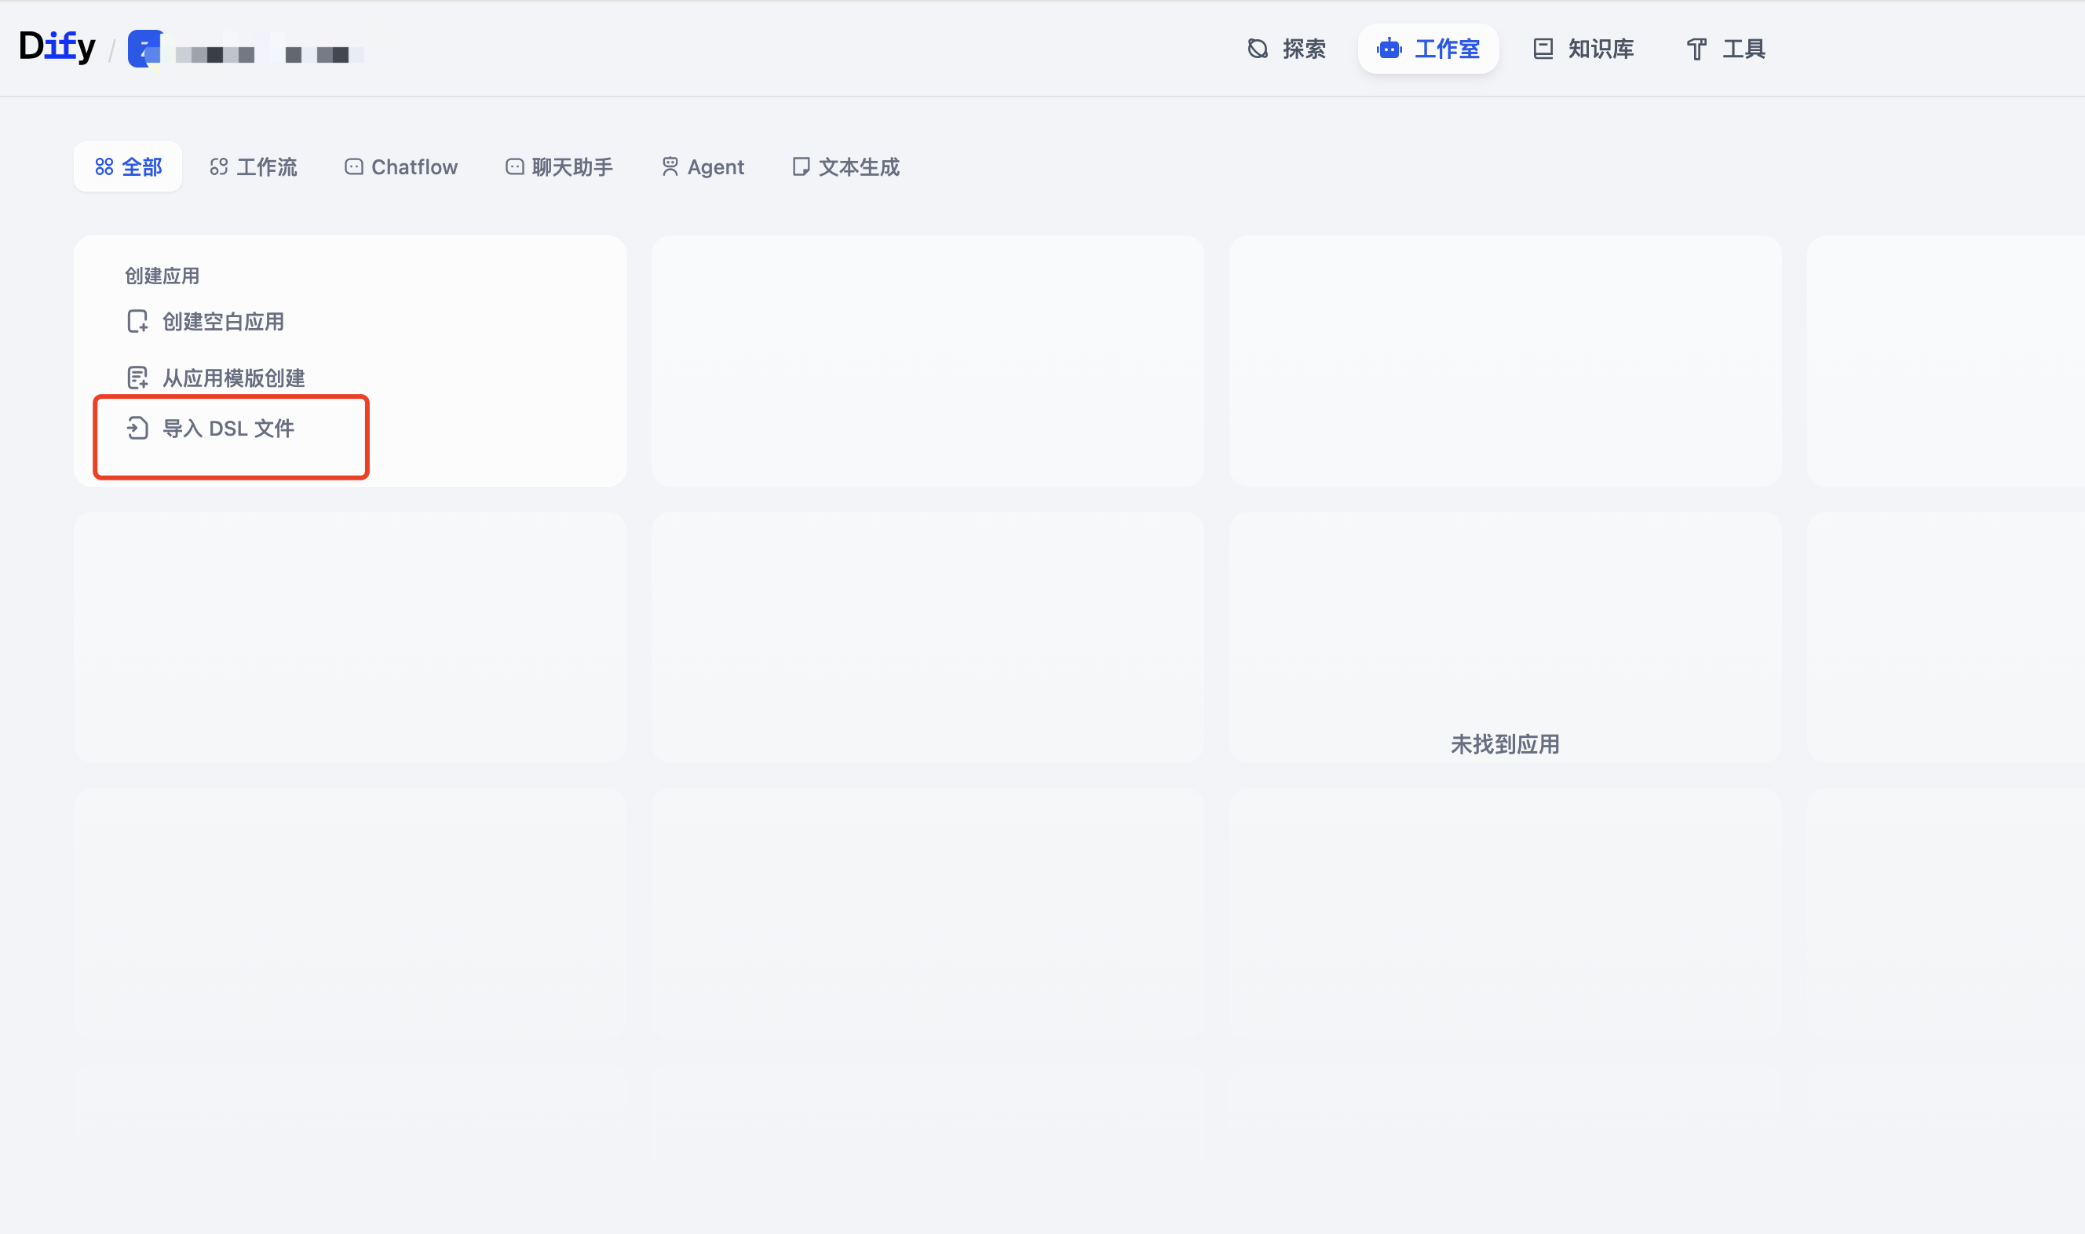Click the import DSL file icon
This screenshot has width=2085, height=1234.
(137, 429)
